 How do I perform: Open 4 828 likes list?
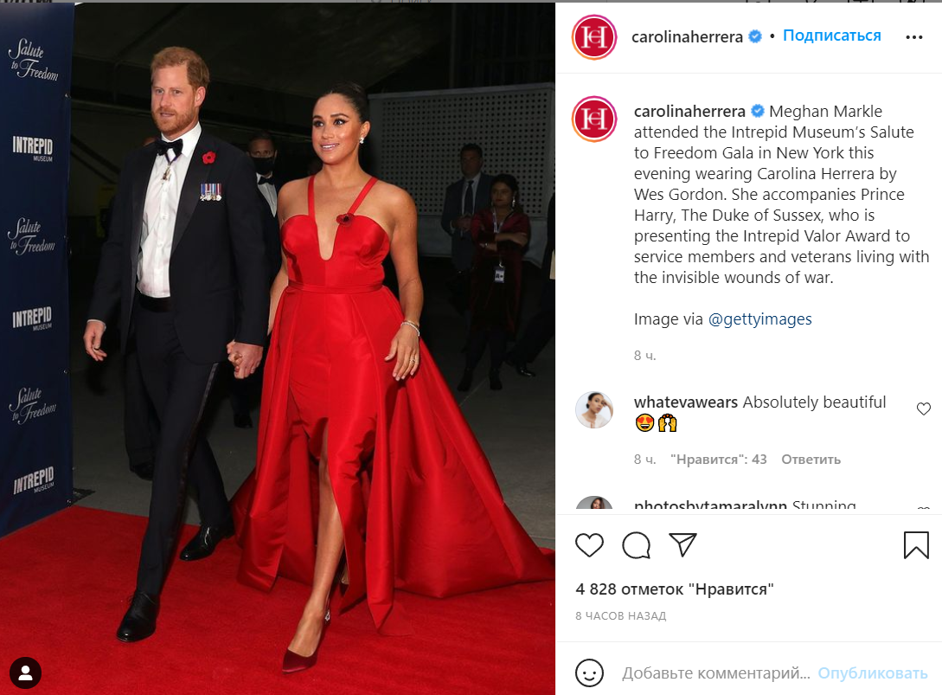click(674, 589)
